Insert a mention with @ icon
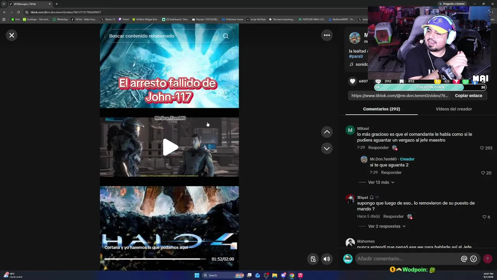The height and width of the screenshot is (280, 497). [464, 259]
